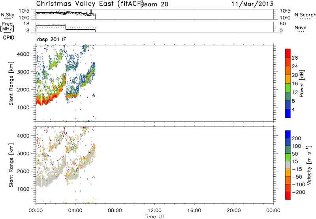
Task: Click the '16:00' time axis label
Action: [194, 211]
